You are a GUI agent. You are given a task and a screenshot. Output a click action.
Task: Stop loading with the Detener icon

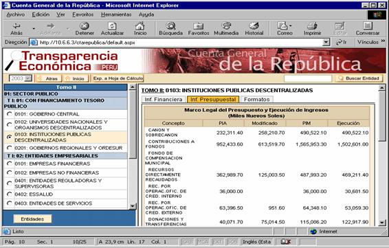pyautogui.click(x=85, y=26)
